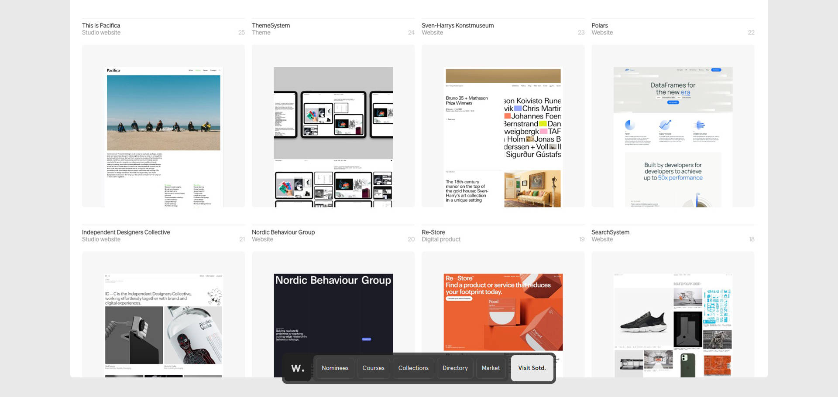Open the Directory menu item
The image size is (838, 397).
coord(455,368)
